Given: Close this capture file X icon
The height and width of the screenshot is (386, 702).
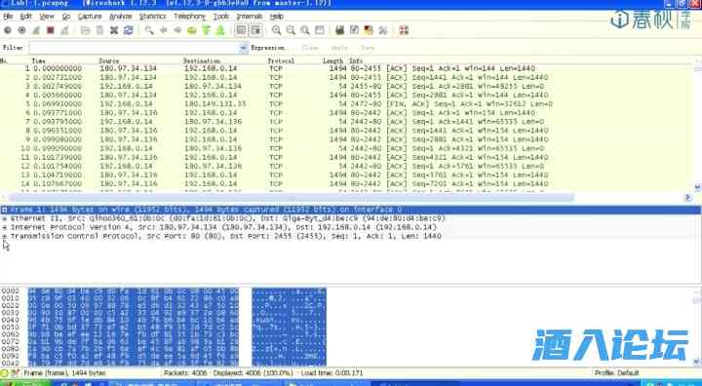Looking at the screenshot, I should coord(114,30).
